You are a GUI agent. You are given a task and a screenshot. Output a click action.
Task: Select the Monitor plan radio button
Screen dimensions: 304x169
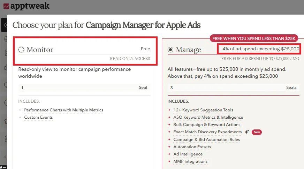(x=21, y=50)
